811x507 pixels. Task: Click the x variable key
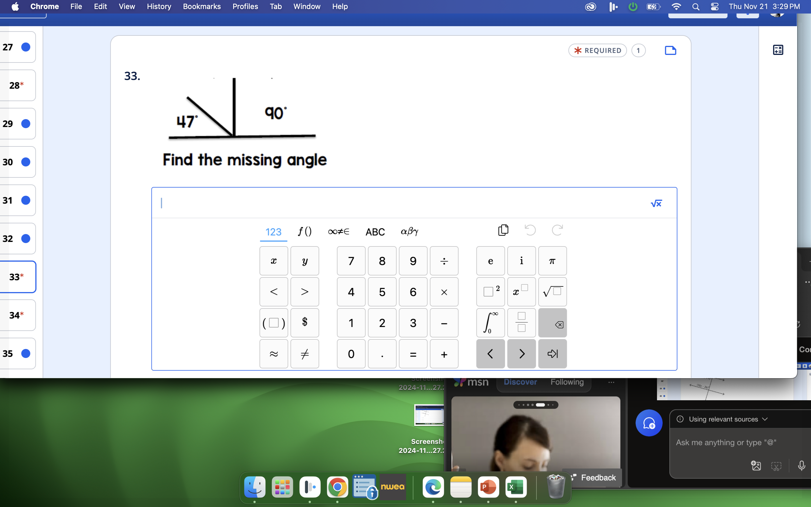[x=273, y=261]
